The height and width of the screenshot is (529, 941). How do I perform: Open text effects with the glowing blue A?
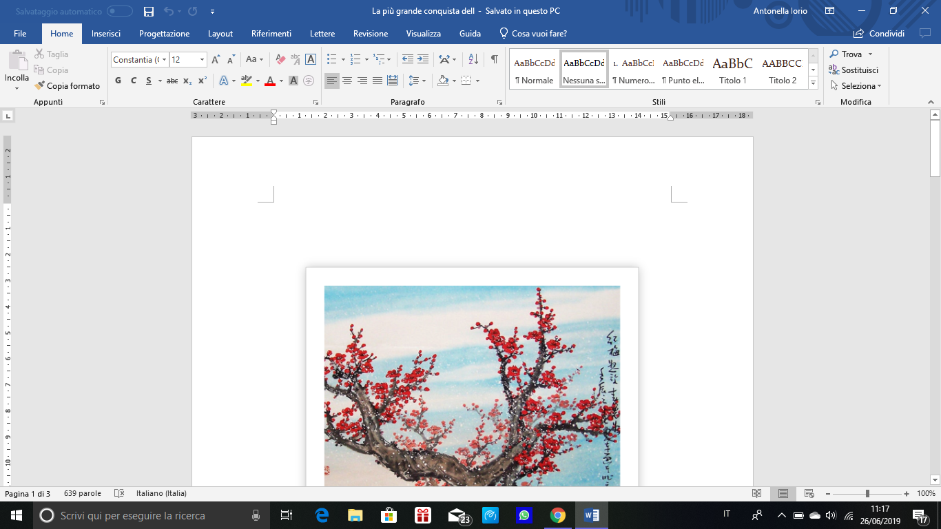coord(223,81)
